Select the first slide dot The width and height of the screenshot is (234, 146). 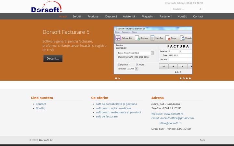(x=181, y=79)
